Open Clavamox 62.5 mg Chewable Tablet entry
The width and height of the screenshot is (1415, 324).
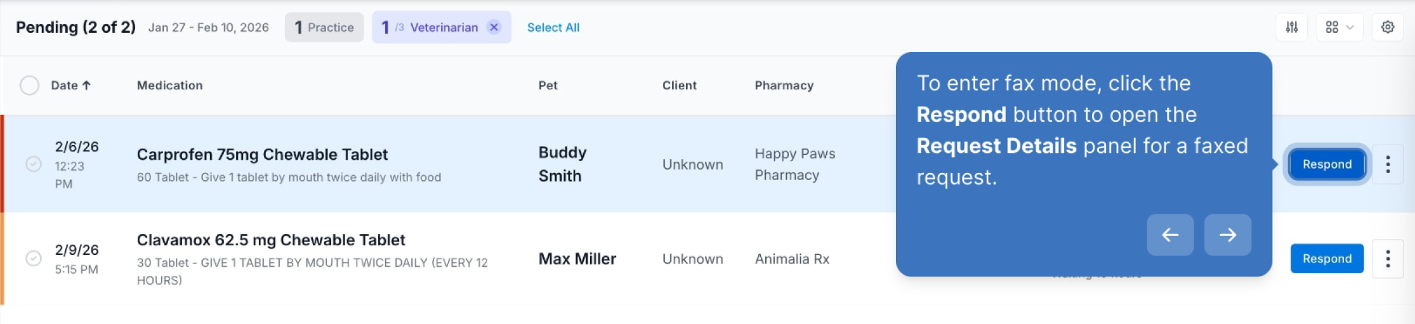(x=271, y=240)
